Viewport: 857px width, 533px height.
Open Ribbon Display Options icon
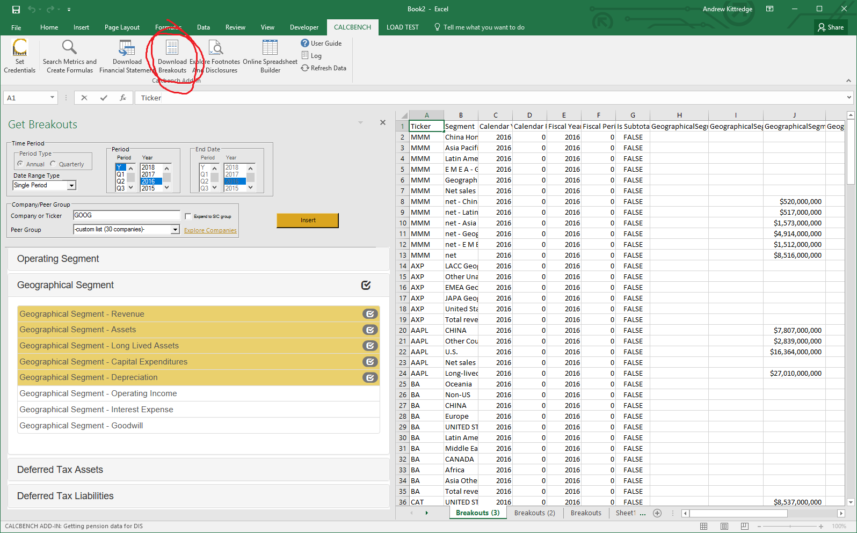pyautogui.click(x=769, y=9)
